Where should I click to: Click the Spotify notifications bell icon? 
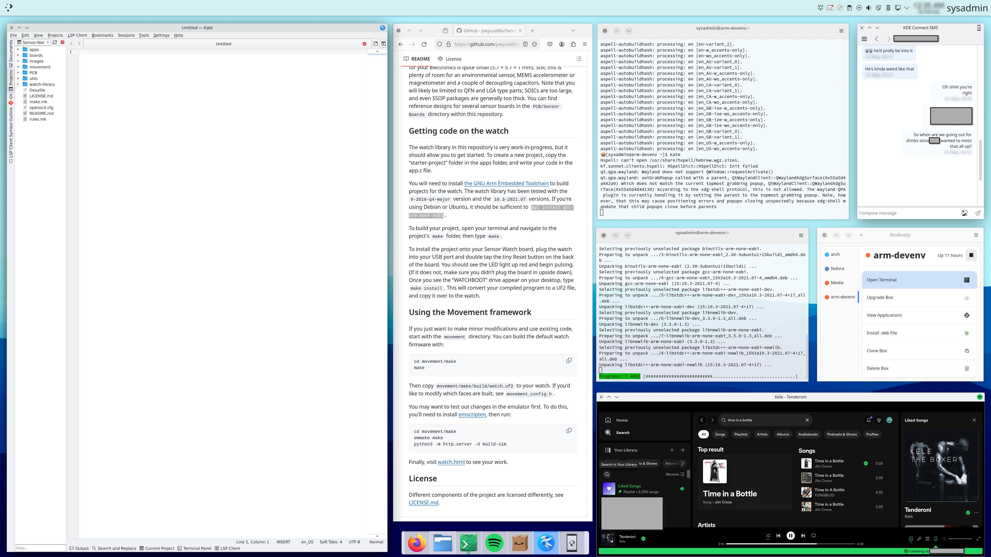(868, 420)
